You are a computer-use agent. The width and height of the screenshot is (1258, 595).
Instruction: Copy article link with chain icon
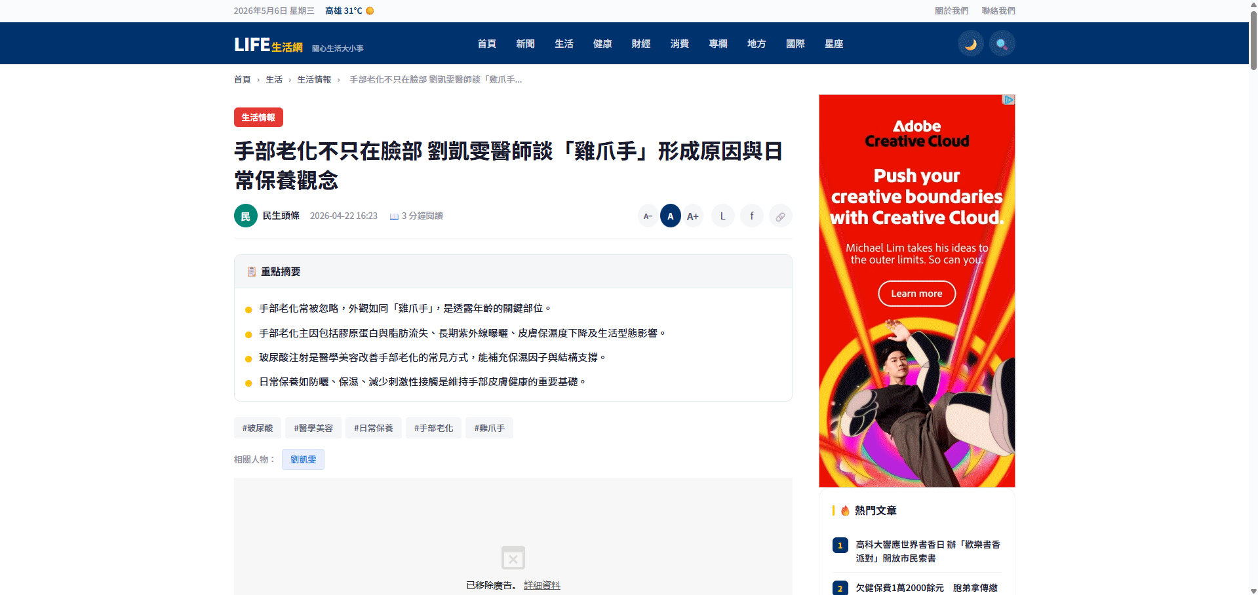(x=780, y=216)
